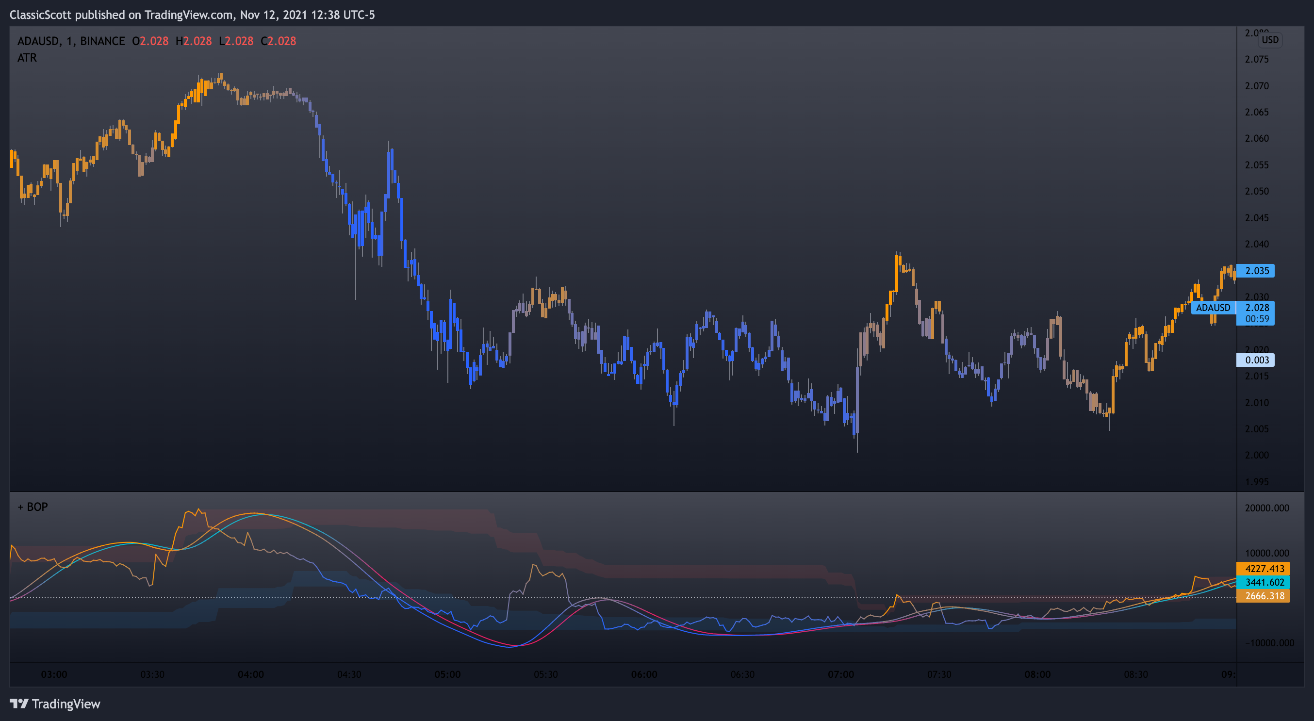Click the 2.065 price scale label
The image size is (1314, 721).
(x=1257, y=112)
